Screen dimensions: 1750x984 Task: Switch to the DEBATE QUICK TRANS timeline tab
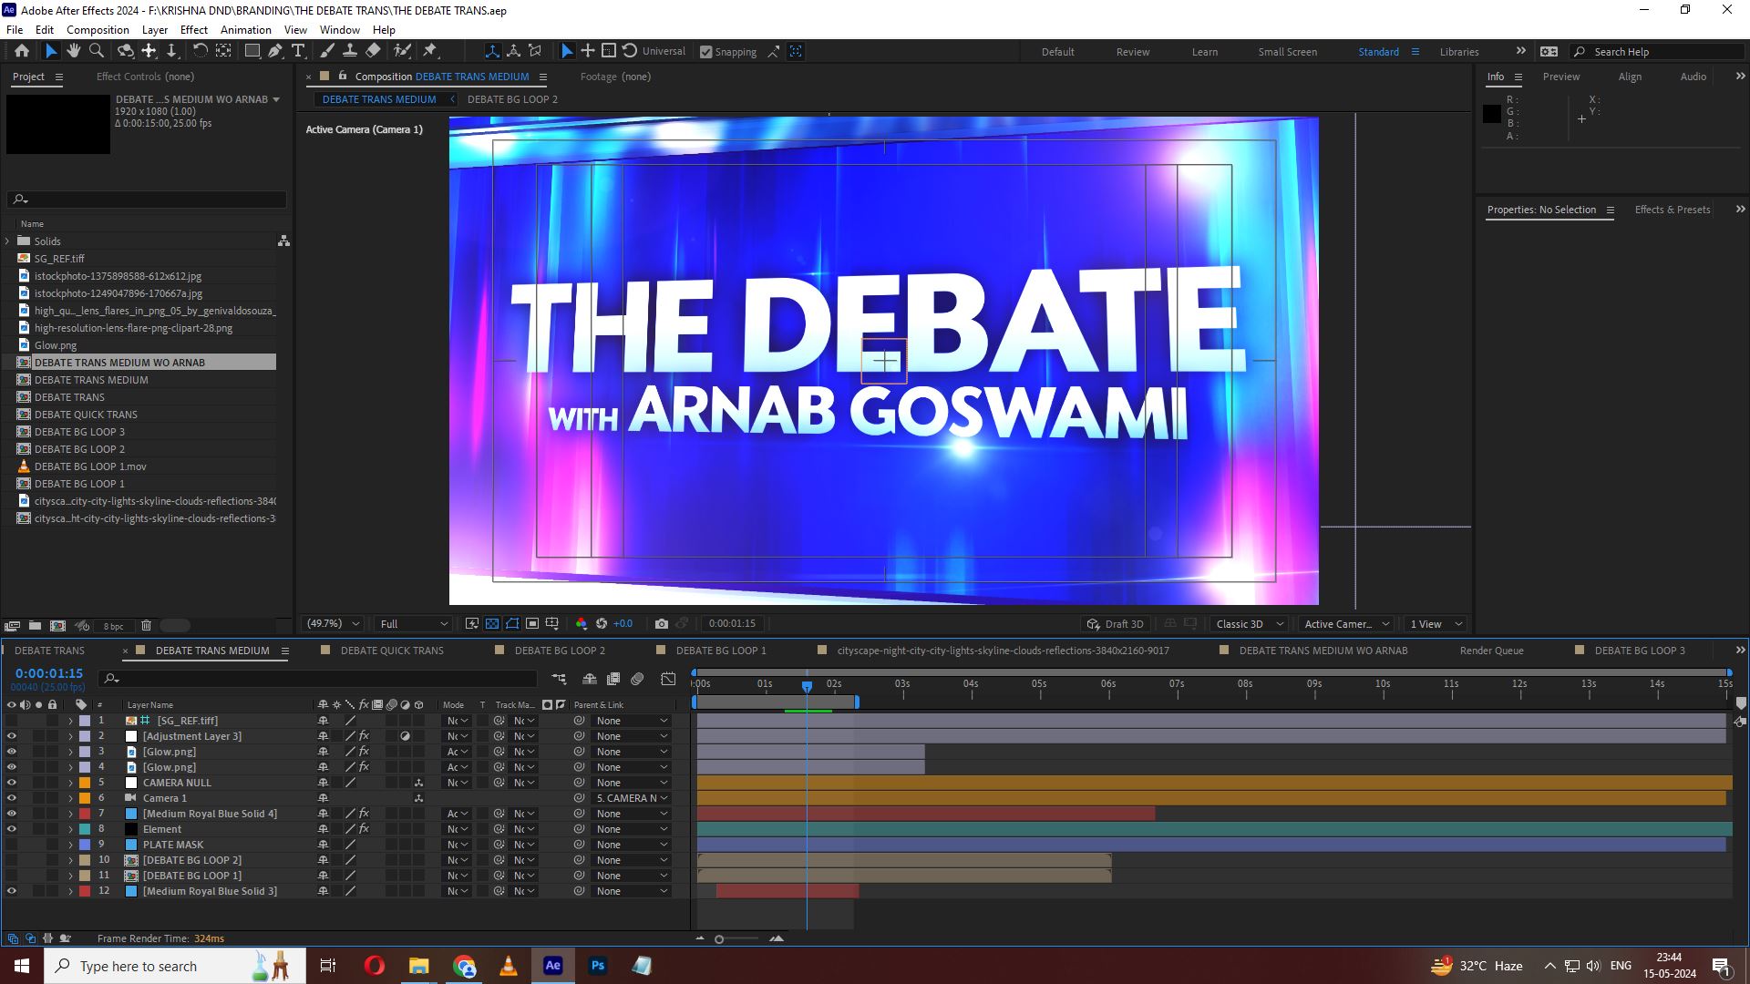[392, 651]
